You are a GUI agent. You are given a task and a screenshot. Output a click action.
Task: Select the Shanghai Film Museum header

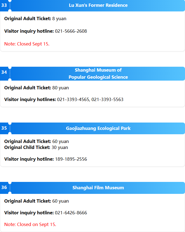98,188
